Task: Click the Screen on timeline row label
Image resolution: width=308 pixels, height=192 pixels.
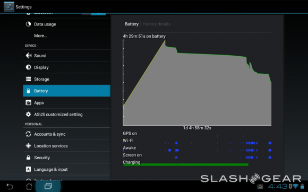Action: [132, 155]
